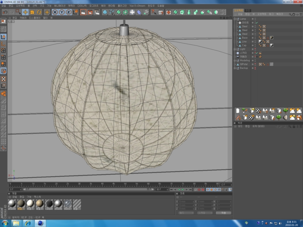Click the object manager search magnifier icon

click(x=290, y=14)
